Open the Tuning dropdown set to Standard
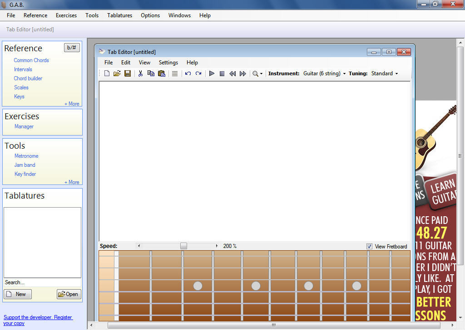 [384, 73]
